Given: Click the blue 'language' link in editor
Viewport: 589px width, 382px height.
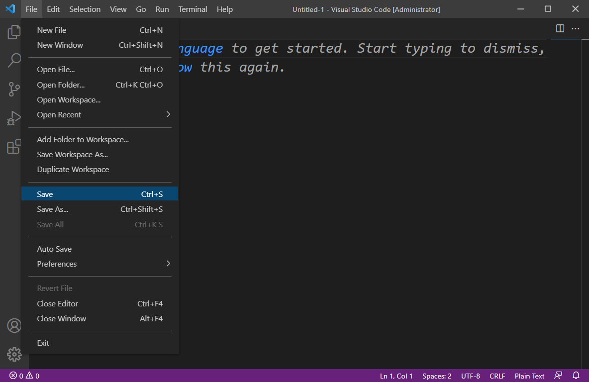Looking at the screenshot, I should (x=201, y=48).
